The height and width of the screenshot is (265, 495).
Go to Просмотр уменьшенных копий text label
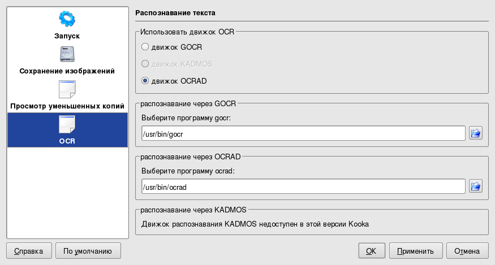(67, 106)
